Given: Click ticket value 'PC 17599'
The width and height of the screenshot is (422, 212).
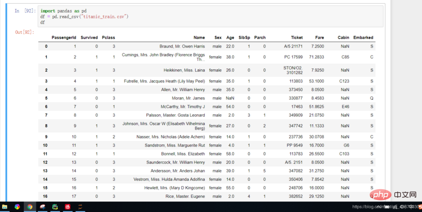Looking at the screenshot, I should (293, 57).
